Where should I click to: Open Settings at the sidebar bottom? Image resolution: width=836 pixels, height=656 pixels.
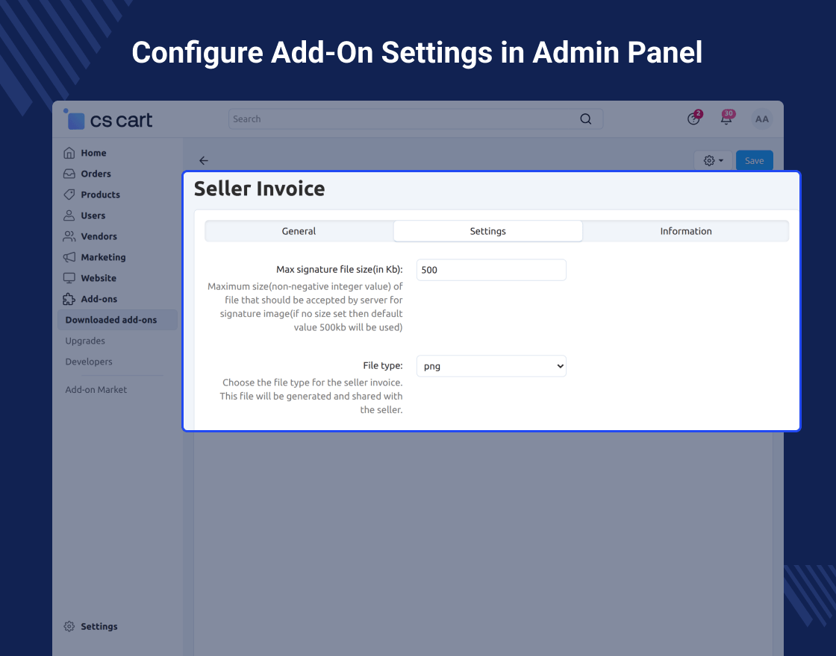pyautogui.click(x=99, y=626)
